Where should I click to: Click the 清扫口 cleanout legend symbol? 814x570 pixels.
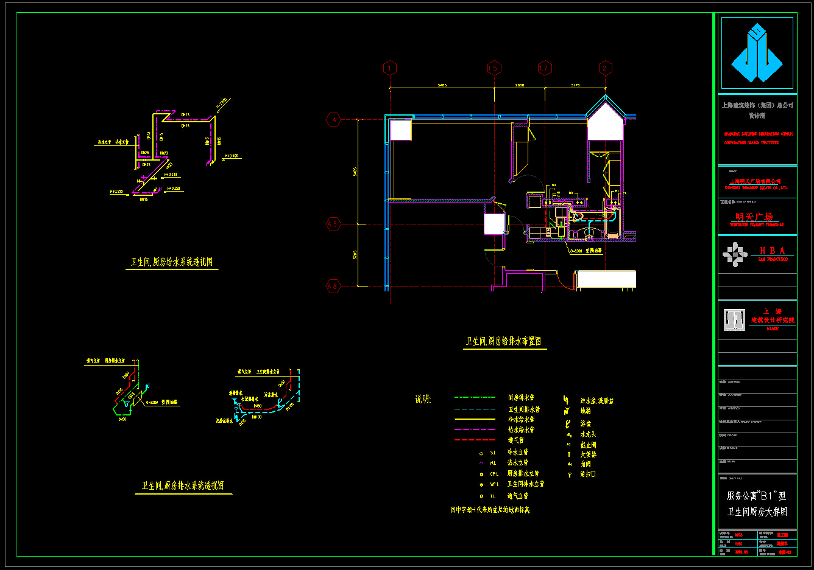(x=570, y=474)
